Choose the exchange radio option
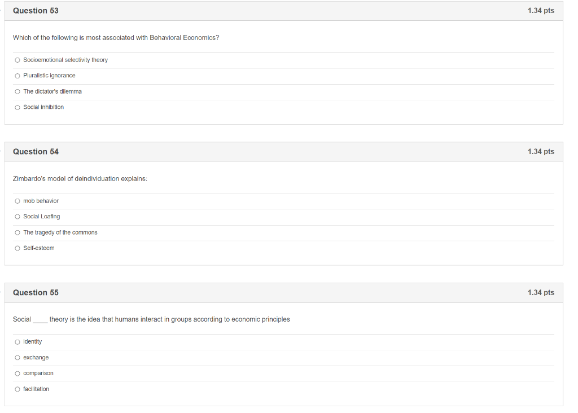The height and width of the screenshot is (413, 578). pyautogui.click(x=17, y=358)
